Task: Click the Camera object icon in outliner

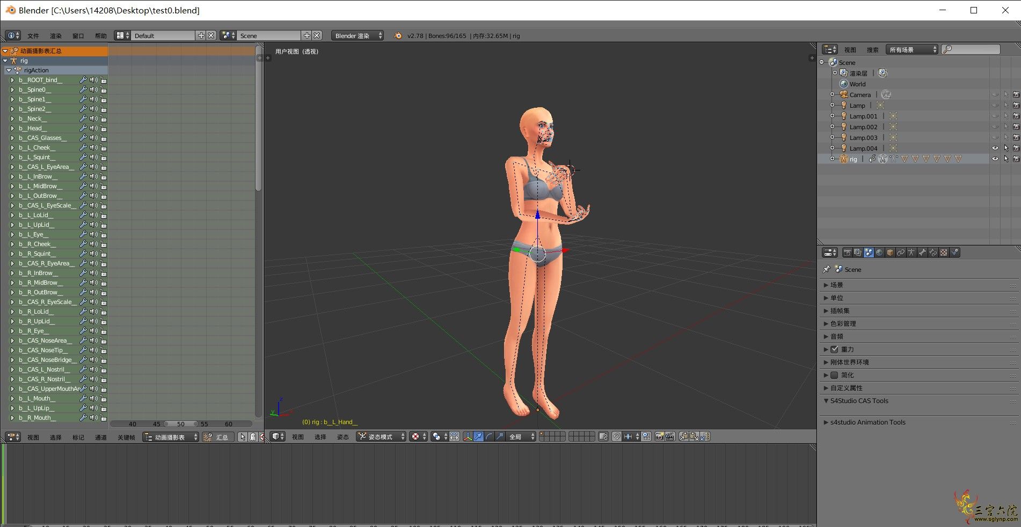Action: coord(844,94)
